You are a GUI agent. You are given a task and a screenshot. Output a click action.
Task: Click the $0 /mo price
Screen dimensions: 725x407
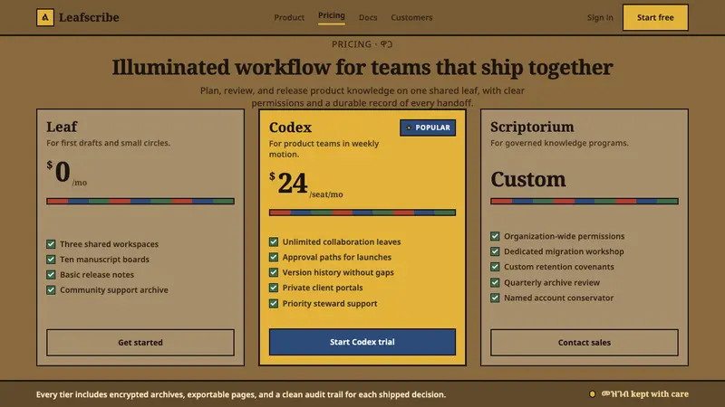(x=66, y=173)
